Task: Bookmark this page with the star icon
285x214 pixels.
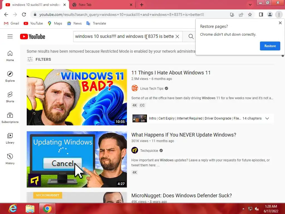Action: pos(250,14)
